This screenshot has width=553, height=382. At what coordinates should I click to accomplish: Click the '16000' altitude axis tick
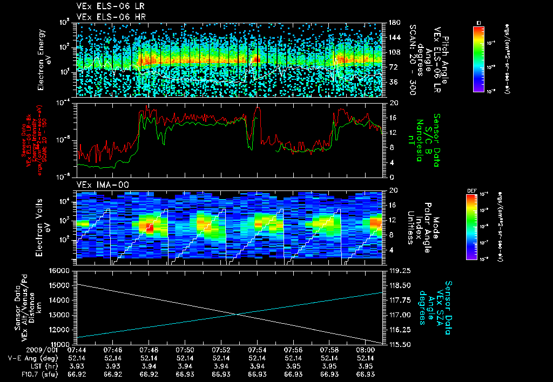(60, 271)
